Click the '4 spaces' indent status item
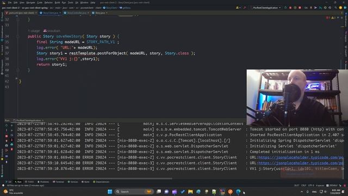The image size is (348, 196). coord(320,186)
